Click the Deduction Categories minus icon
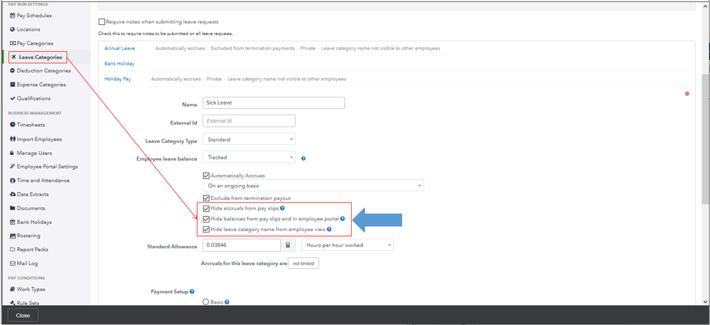 13,70
